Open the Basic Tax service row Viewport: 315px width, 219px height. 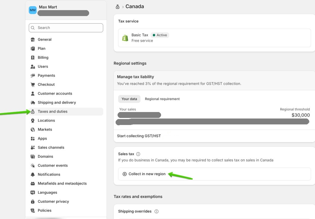[x=214, y=38]
